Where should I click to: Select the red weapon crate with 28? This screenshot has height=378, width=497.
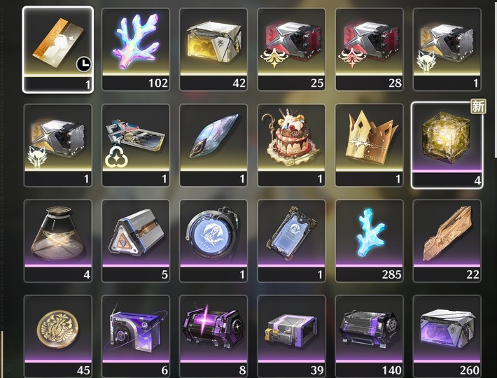370,50
